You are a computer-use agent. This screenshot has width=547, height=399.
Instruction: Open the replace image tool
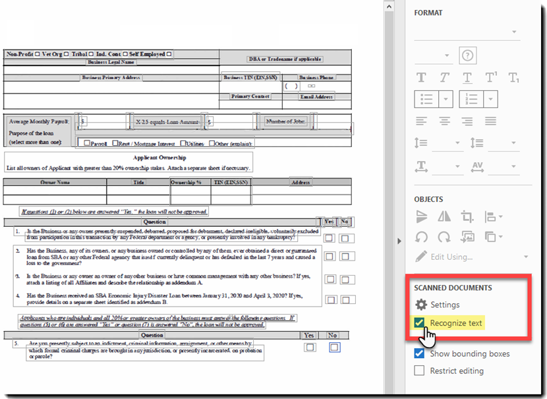point(468,235)
